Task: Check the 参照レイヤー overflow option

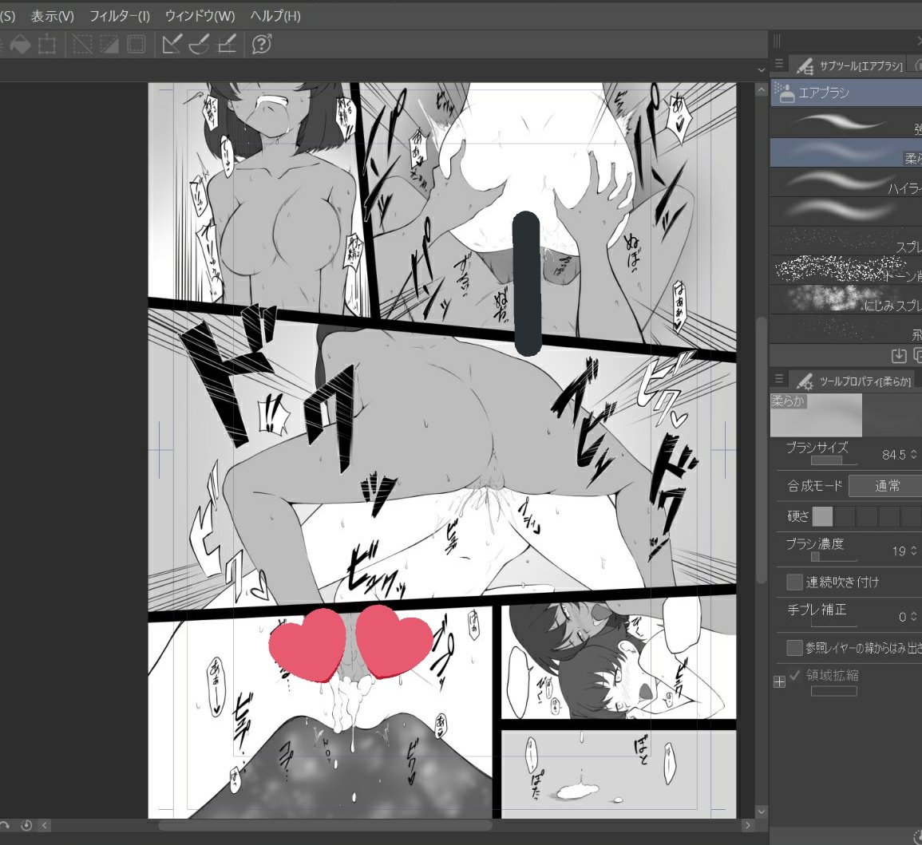Action: (794, 648)
